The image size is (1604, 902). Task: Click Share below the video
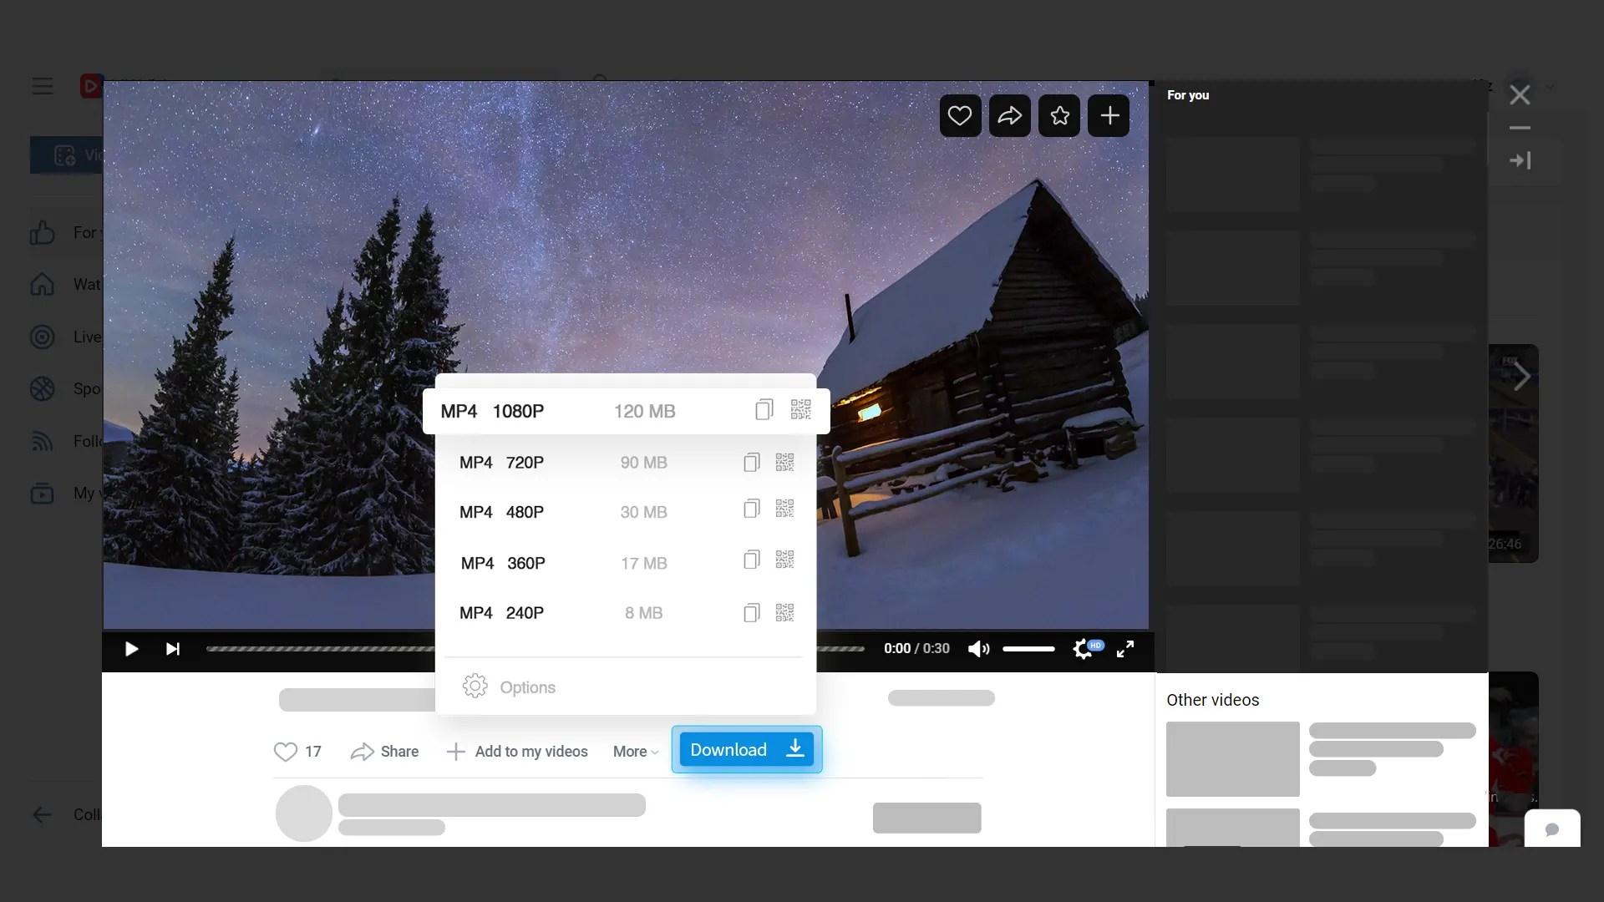click(x=384, y=752)
